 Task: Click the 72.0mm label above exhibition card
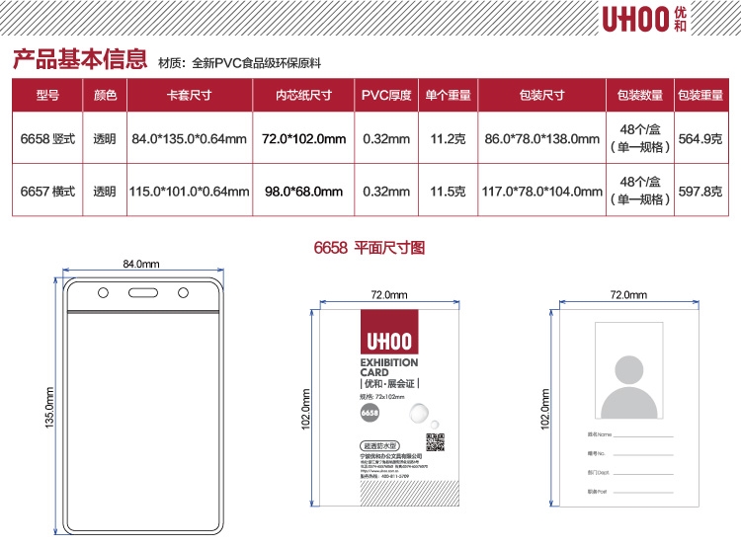[x=389, y=295]
